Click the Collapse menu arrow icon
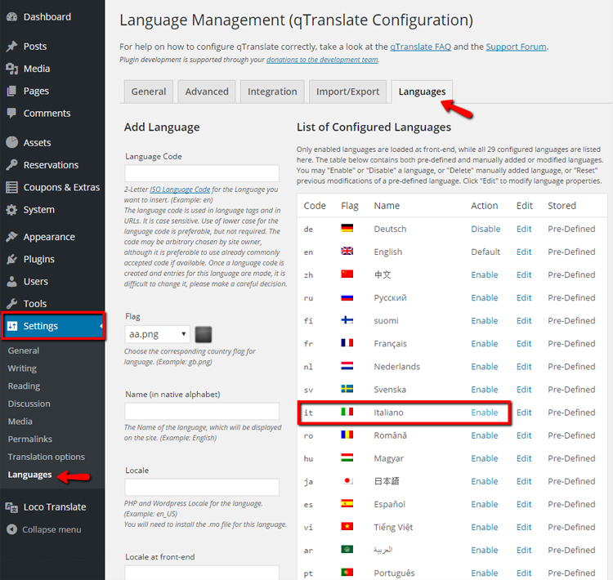This screenshot has height=580, width=613. click(11, 529)
